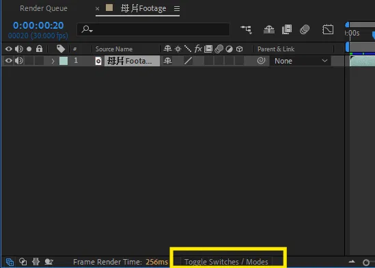Mute the audio of layer 1
The height and width of the screenshot is (268, 375).
pyautogui.click(x=19, y=61)
